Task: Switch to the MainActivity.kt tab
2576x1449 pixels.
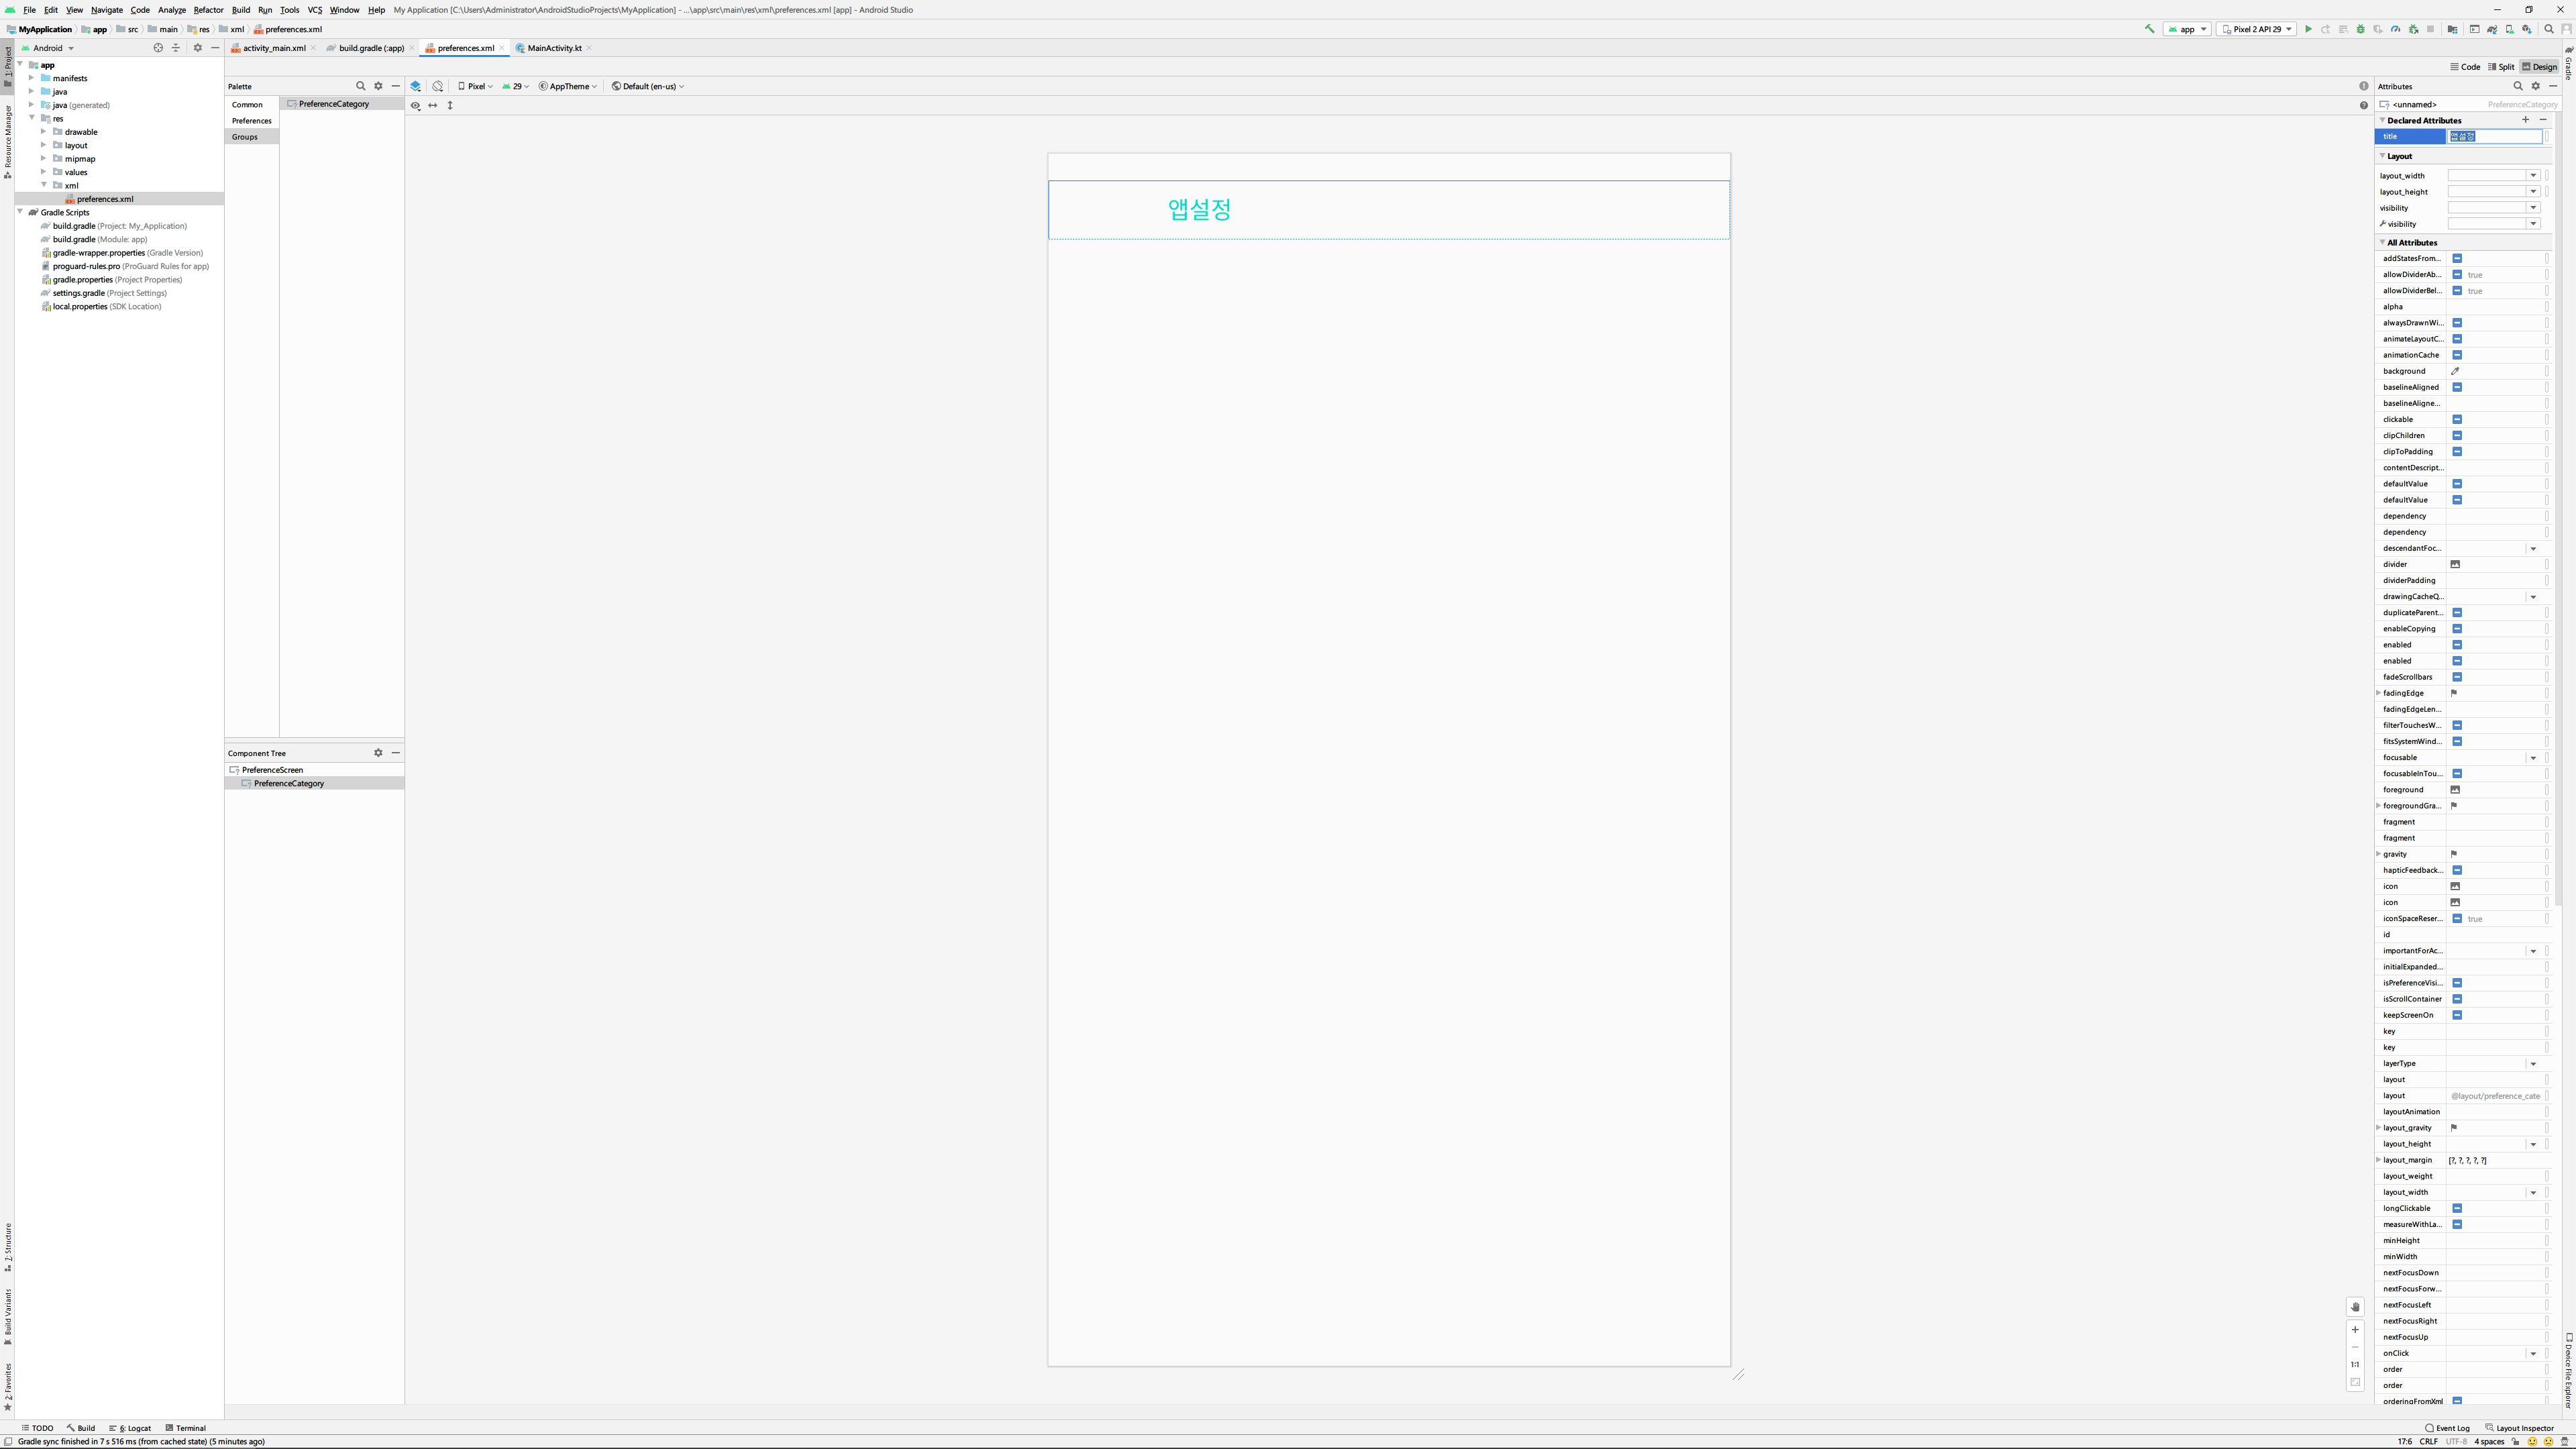Action: (554, 48)
